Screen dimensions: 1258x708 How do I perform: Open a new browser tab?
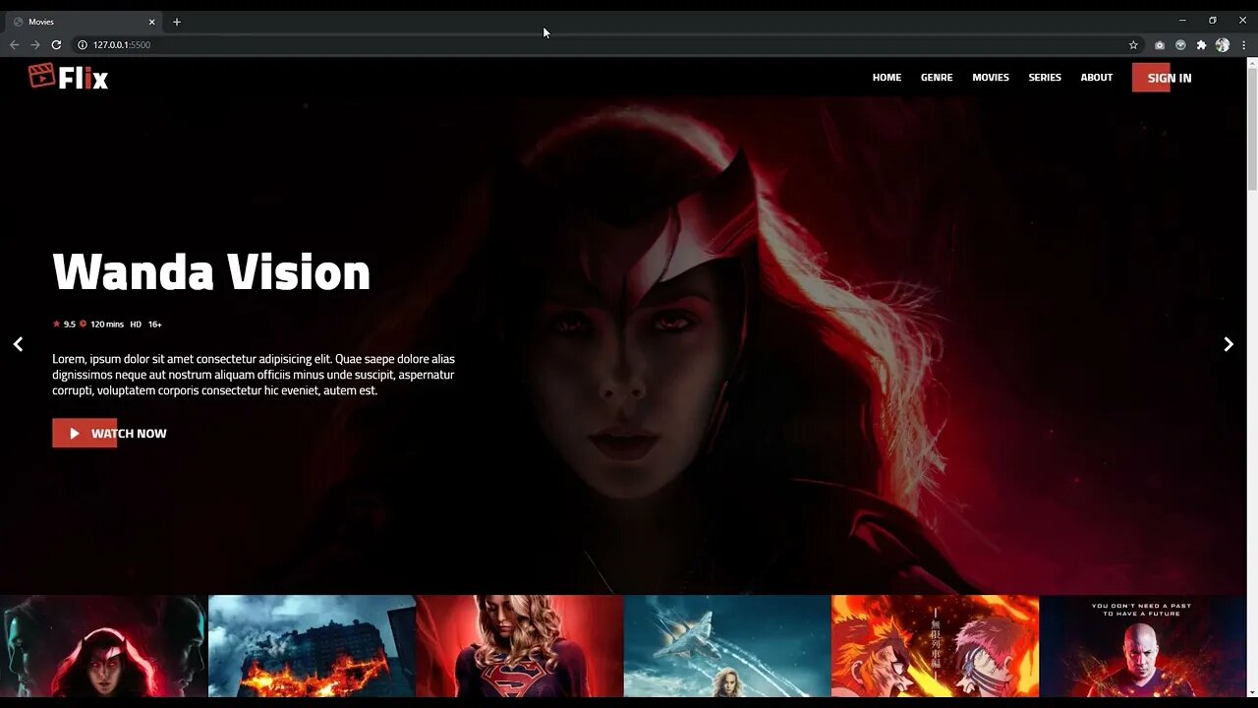click(x=177, y=22)
